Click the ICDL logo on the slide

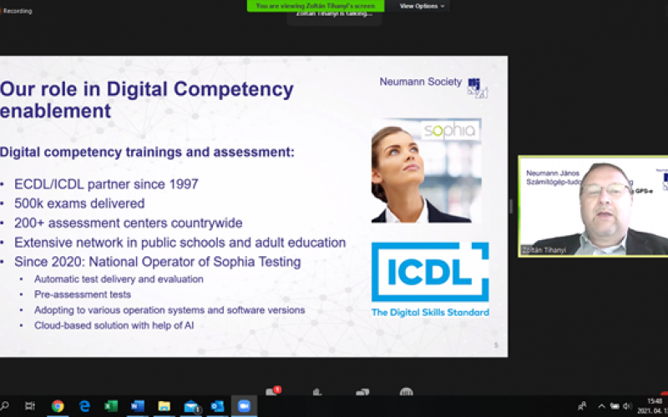point(430,272)
